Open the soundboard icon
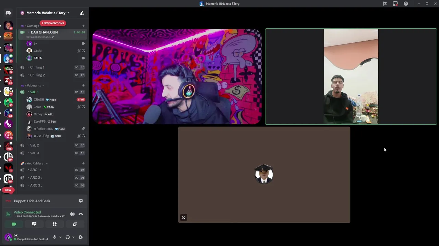This screenshot has width=439, height=246. click(75, 224)
